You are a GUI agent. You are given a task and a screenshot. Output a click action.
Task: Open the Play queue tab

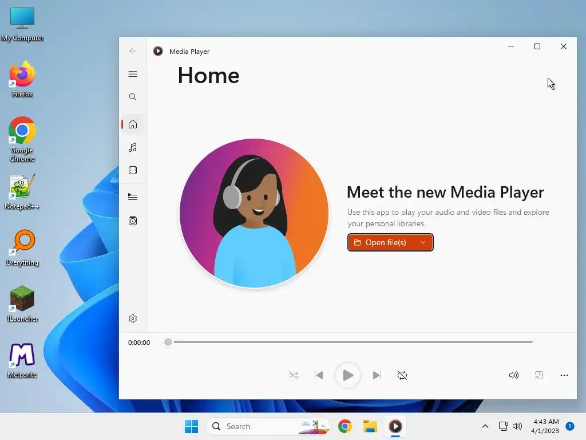pyautogui.click(x=133, y=197)
